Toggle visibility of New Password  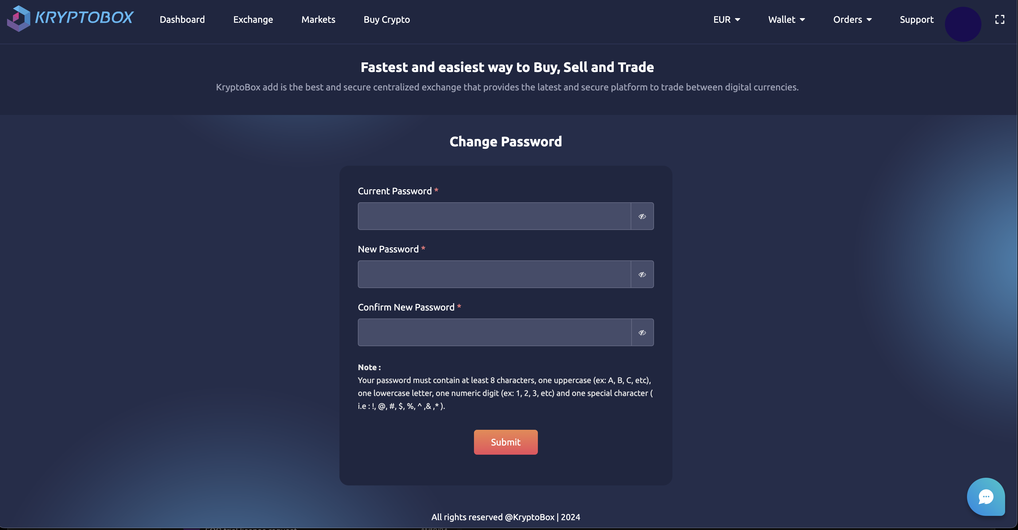tap(642, 275)
